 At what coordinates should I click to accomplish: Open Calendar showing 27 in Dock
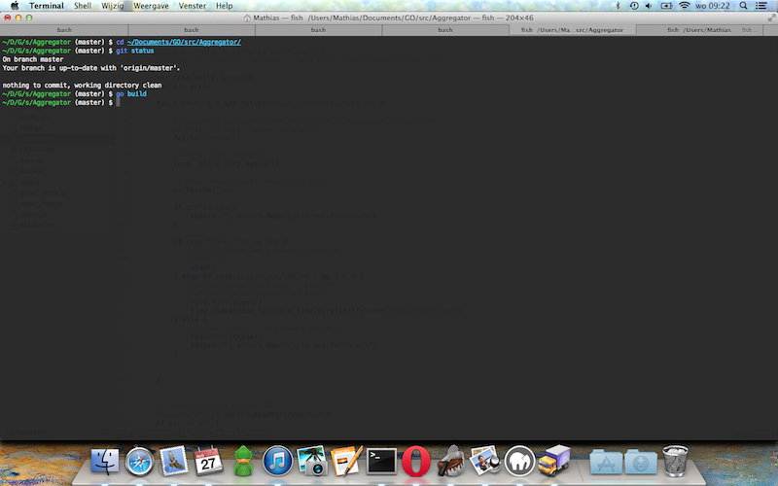click(x=208, y=461)
